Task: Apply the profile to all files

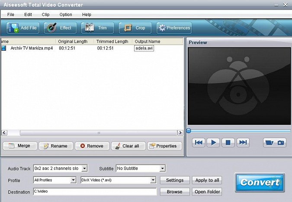Action: click(207, 180)
